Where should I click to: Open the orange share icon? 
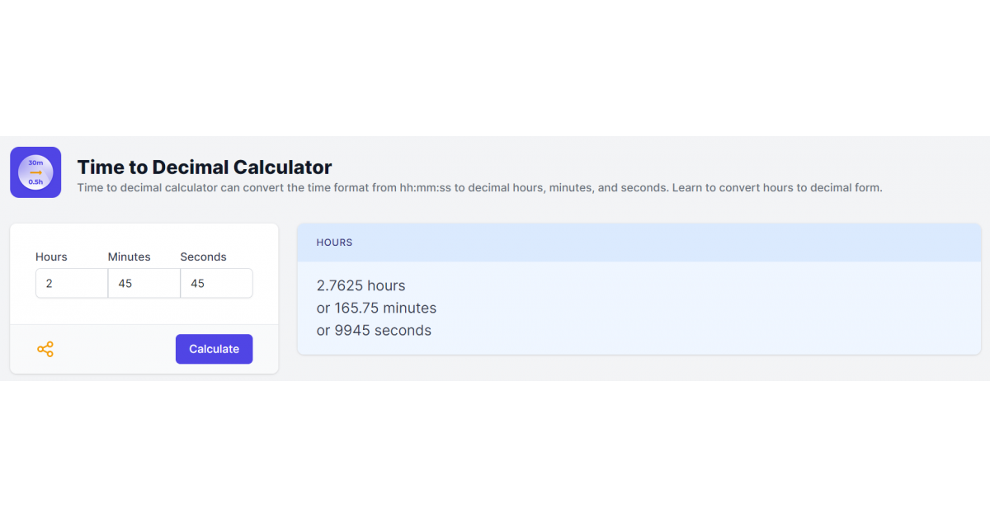click(45, 349)
